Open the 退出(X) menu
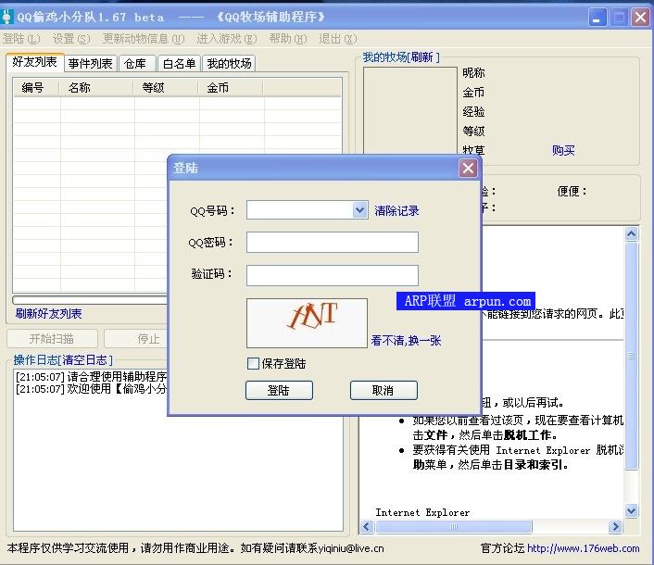Viewport: 654px width, 565px height. pos(338,39)
